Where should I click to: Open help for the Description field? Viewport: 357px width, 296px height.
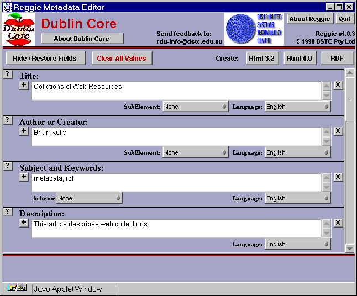[8, 212]
